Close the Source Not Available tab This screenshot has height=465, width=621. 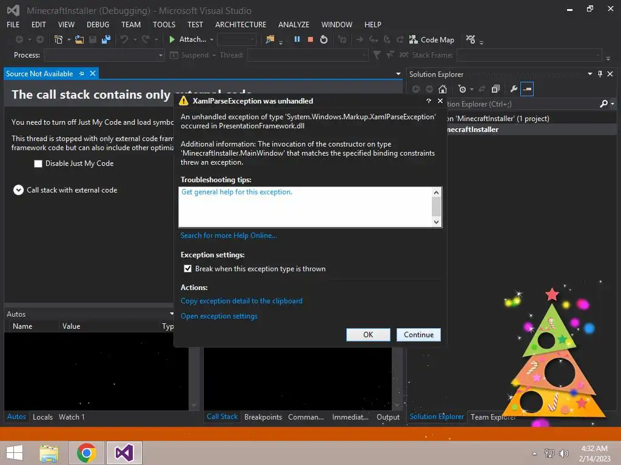click(x=93, y=73)
